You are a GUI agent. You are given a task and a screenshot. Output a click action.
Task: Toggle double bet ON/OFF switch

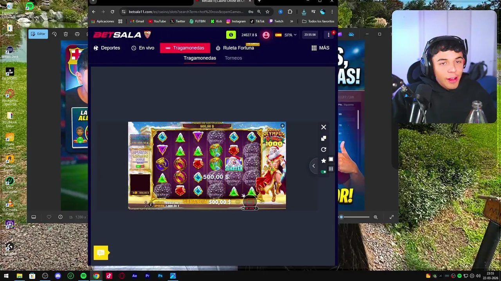coord(140,166)
